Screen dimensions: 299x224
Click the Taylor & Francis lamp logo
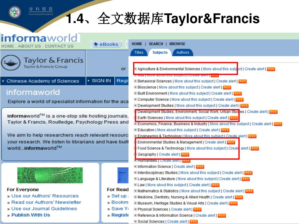coord(11,63)
